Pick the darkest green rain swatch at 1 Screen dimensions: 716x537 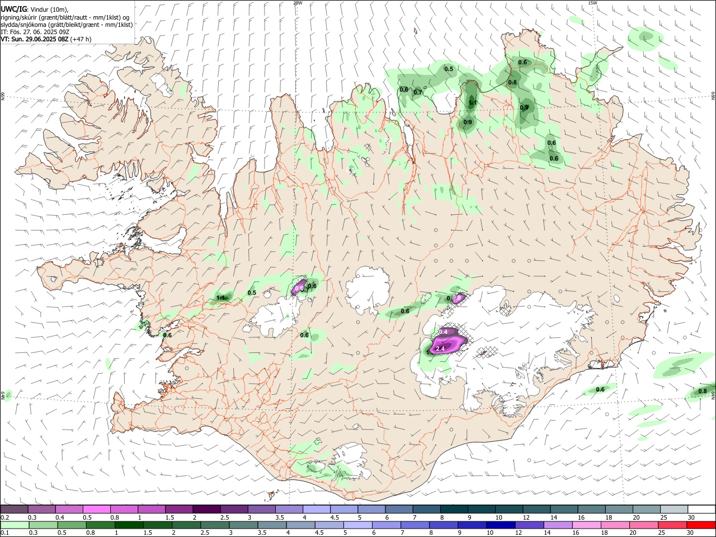coord(129,525)
